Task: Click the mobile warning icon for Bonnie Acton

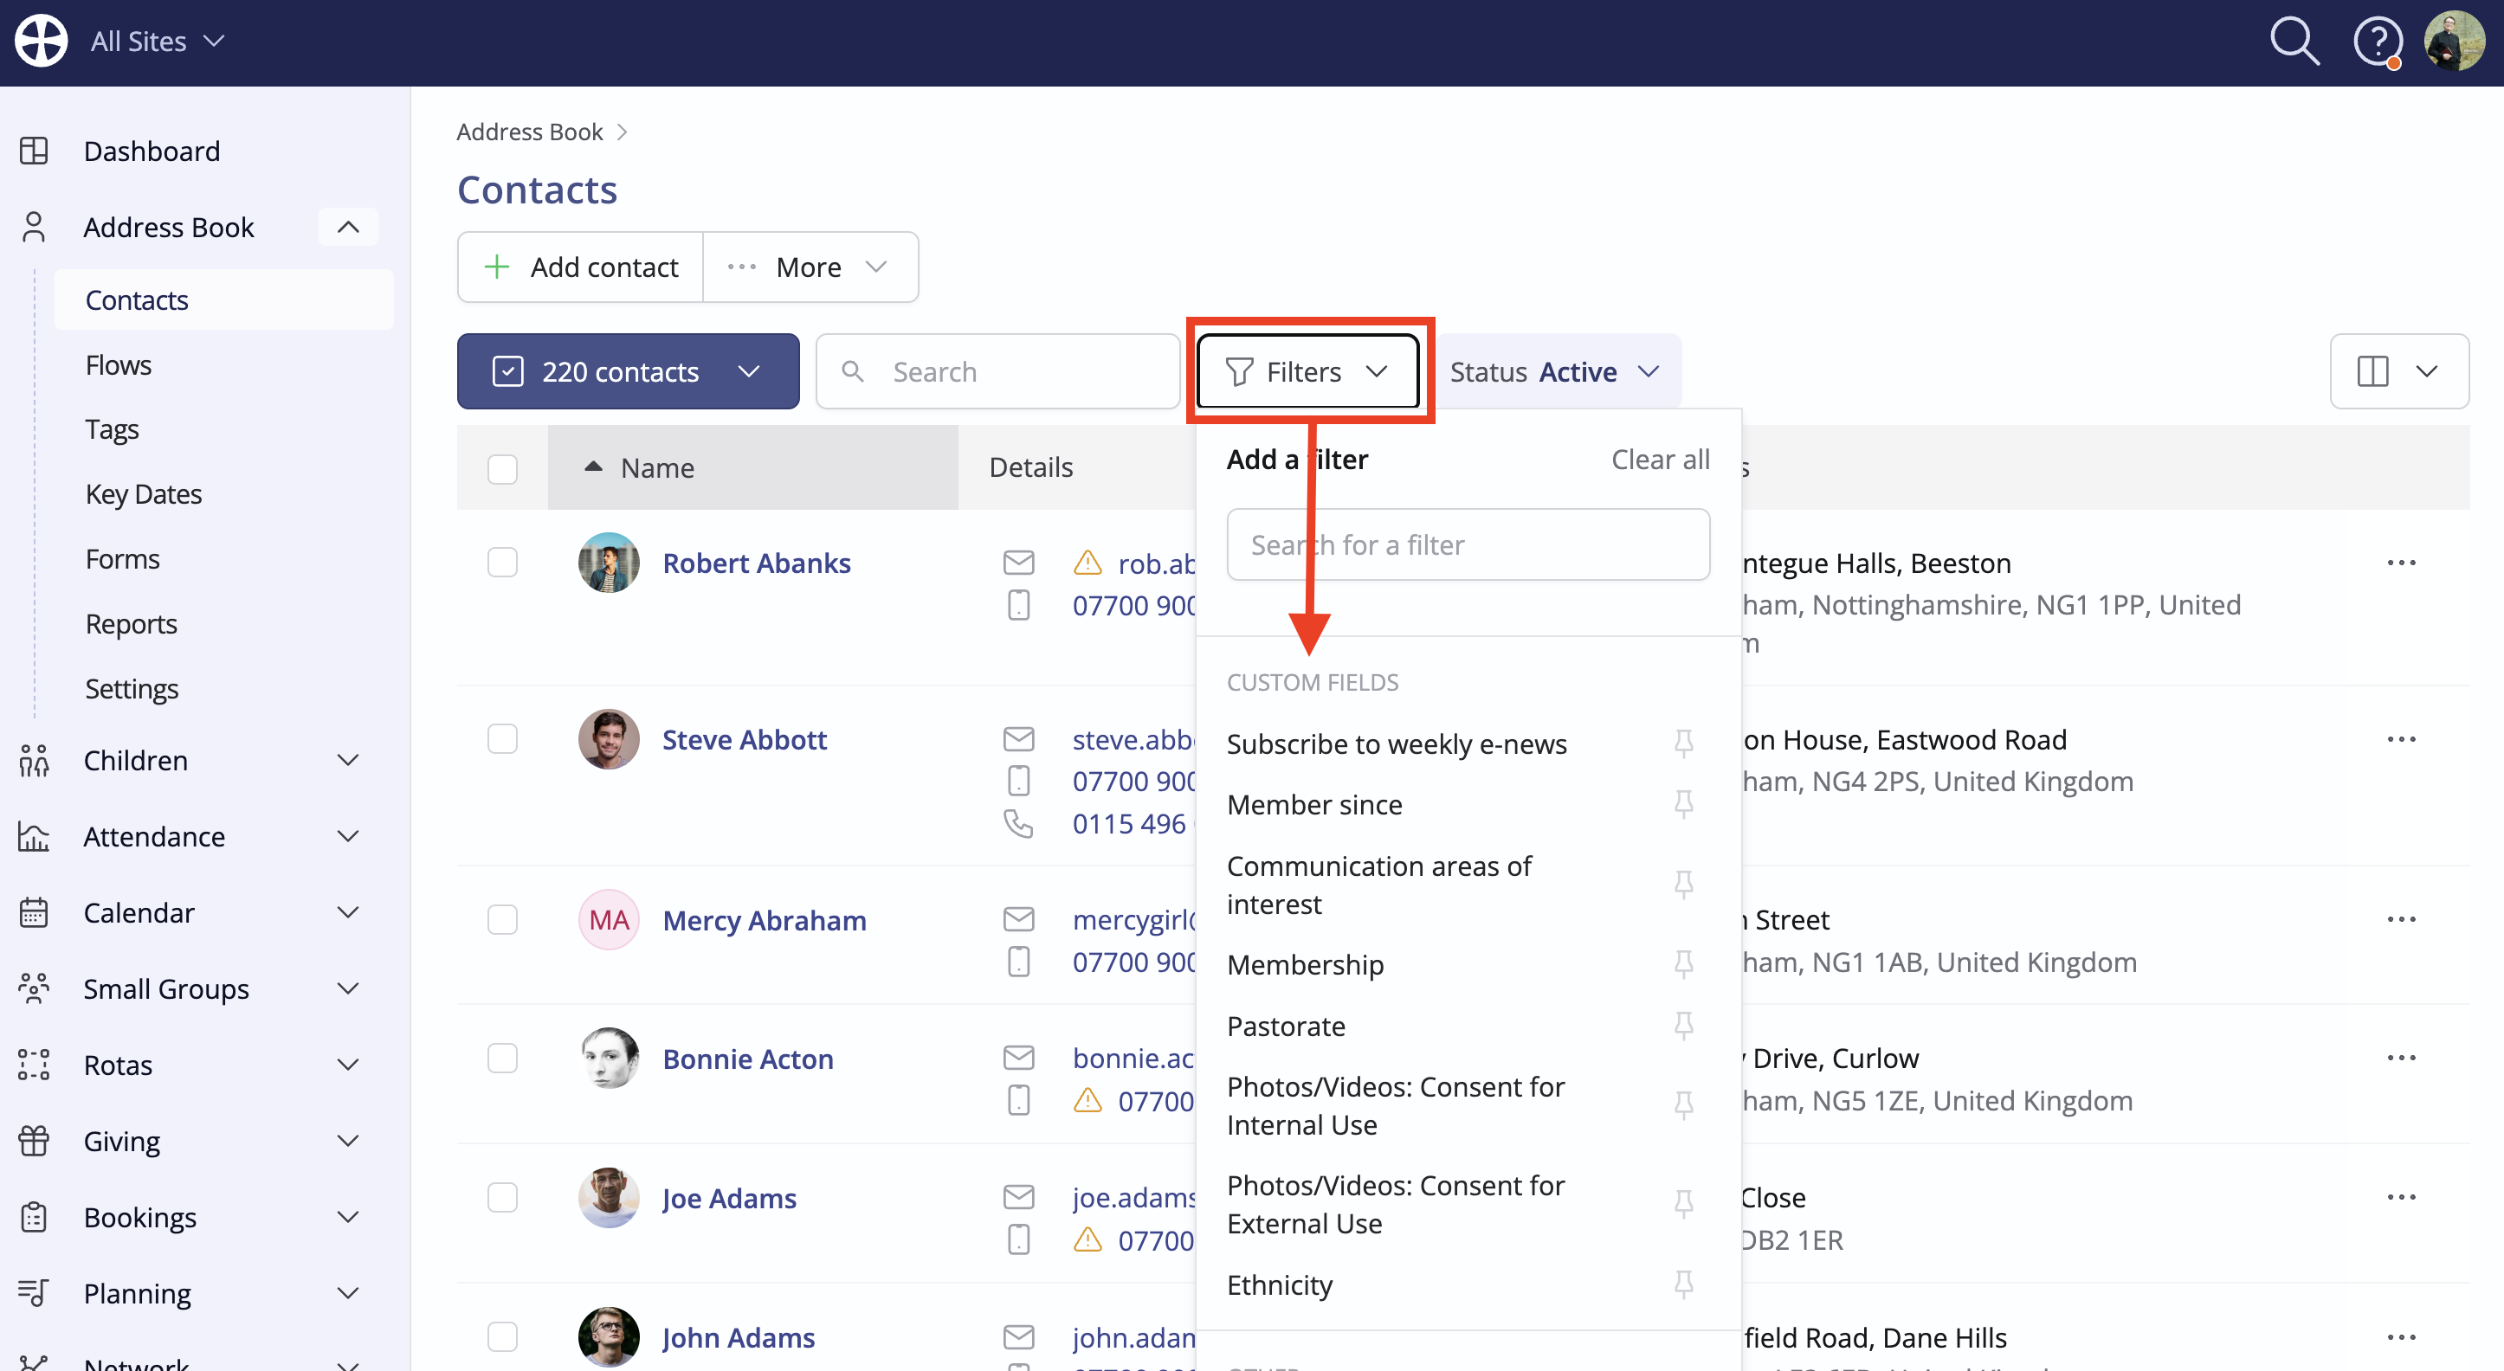Action: (x=1087, y=1101)
